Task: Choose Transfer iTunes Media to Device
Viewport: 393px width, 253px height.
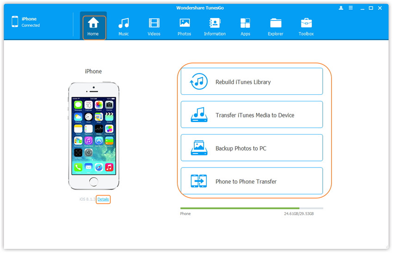Action: pyautogui.click(x=252, y=115)
